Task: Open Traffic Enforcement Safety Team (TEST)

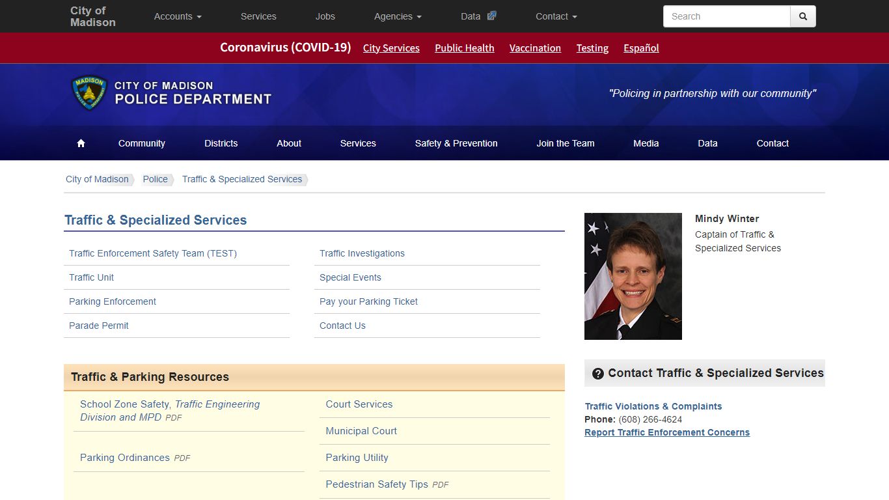Action: (153, 253)
